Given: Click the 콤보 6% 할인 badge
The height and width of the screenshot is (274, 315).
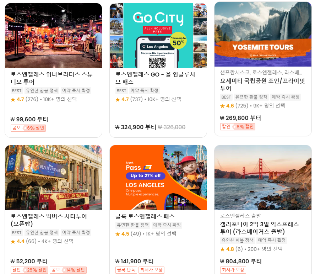Looking at the screenshot, I should pos(28,128).
